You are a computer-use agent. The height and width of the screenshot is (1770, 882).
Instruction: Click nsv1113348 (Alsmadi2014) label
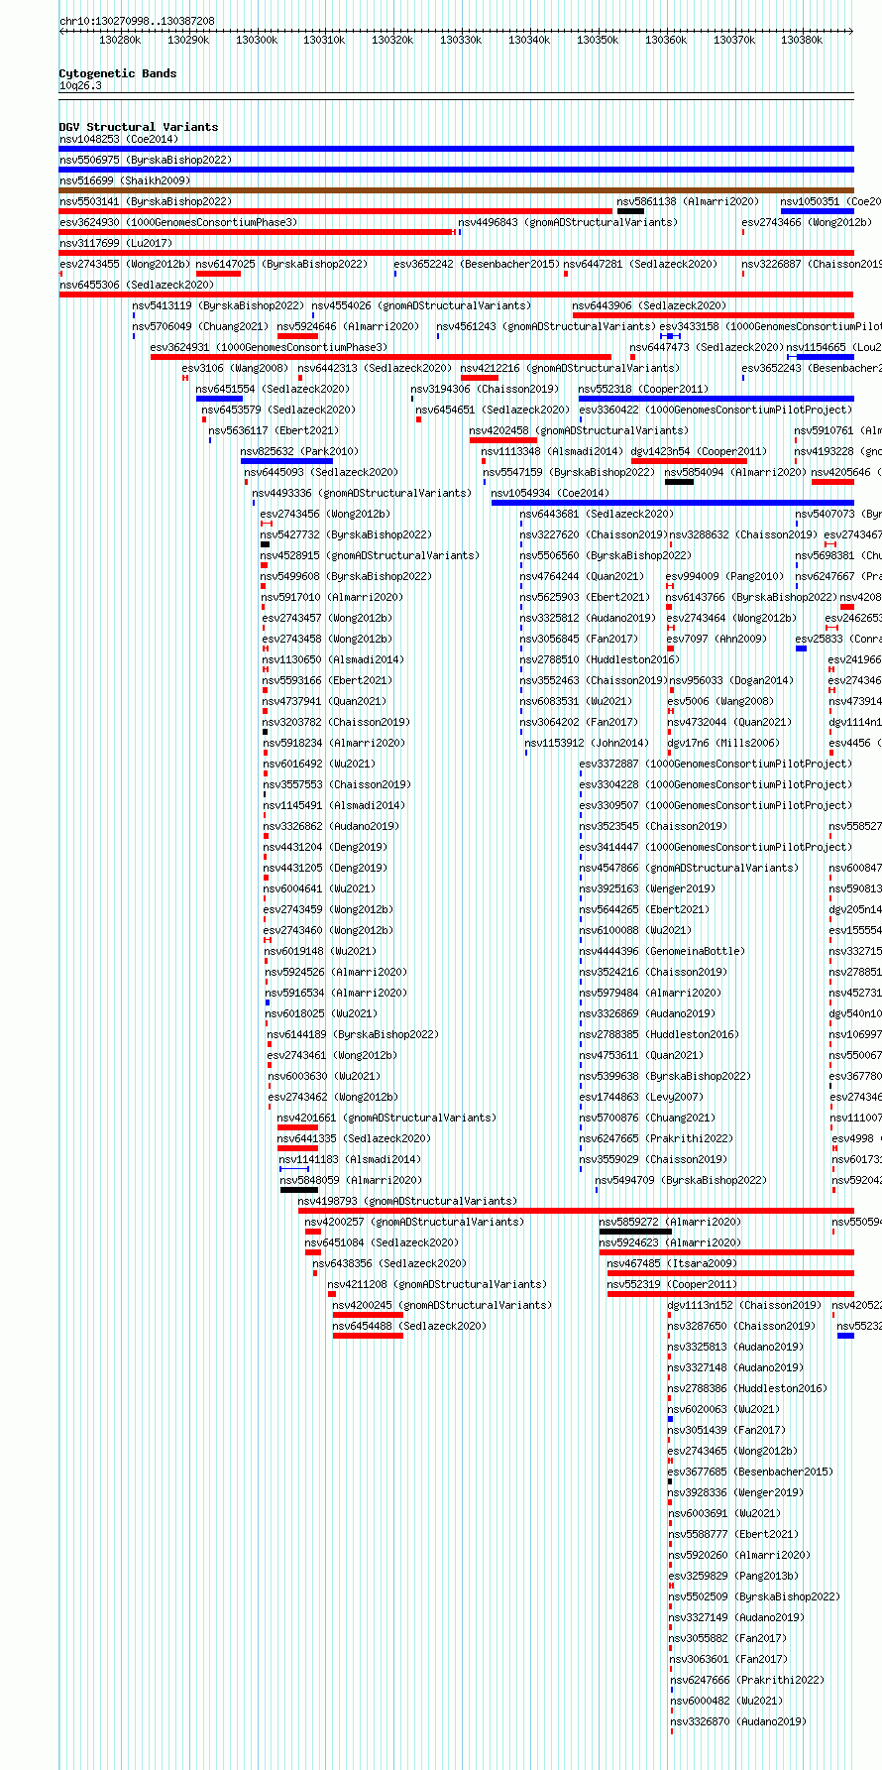[553, 451]
